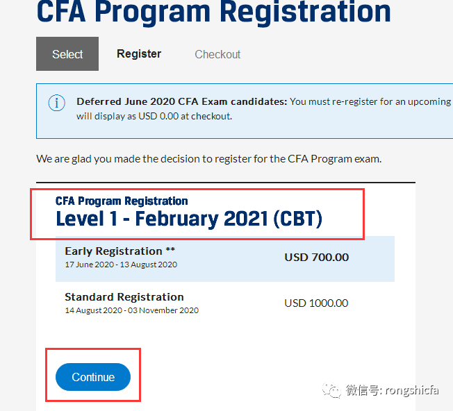Click the Level 1 - February 2021 (CBT) heading
The height and width of the screenshot is (411, 453).
click(x=189, y=219)
